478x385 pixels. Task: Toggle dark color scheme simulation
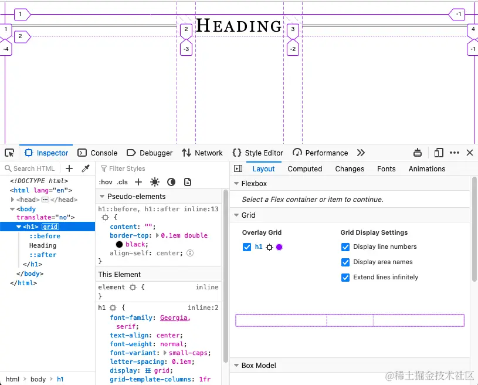[x=171, y=182]
